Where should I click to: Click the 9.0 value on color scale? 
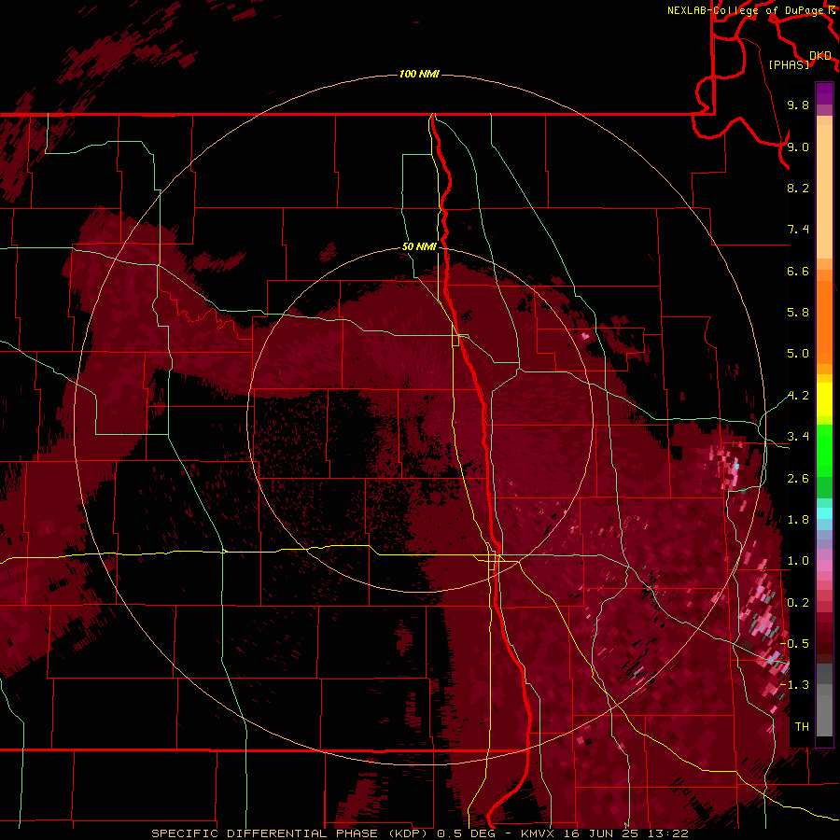point(798,147)
